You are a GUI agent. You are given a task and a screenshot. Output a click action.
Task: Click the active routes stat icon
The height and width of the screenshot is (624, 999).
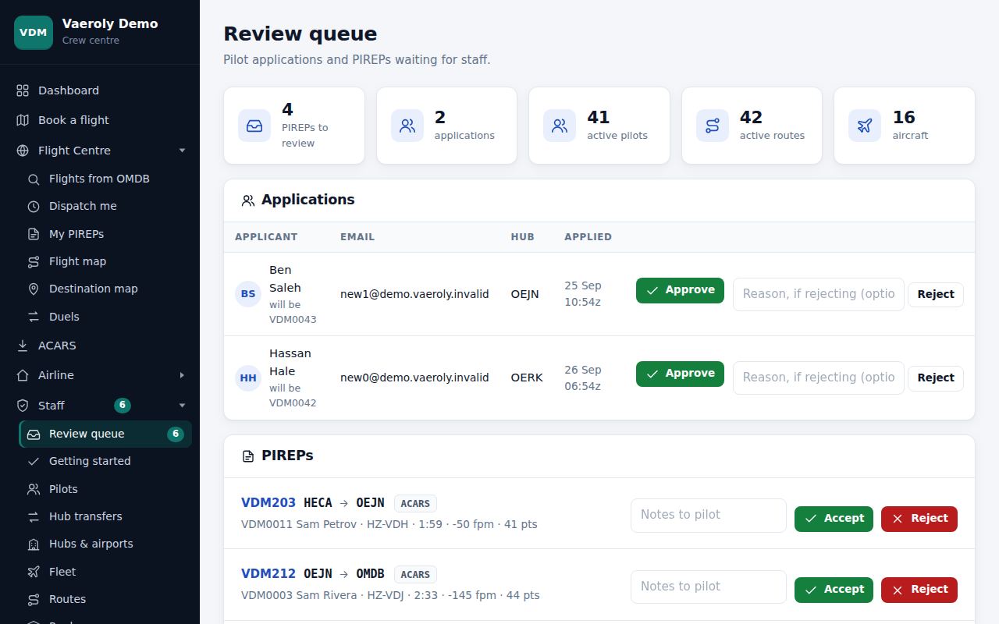[713, 126]
